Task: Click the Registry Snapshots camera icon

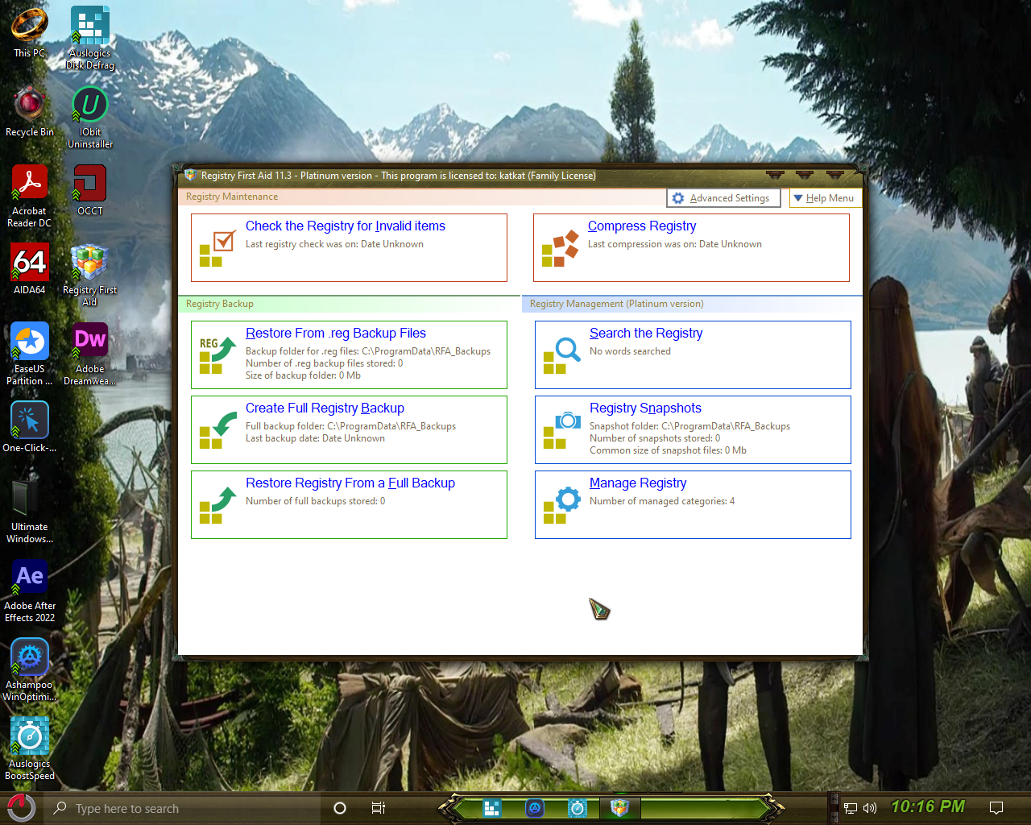Action: point(561,430)
